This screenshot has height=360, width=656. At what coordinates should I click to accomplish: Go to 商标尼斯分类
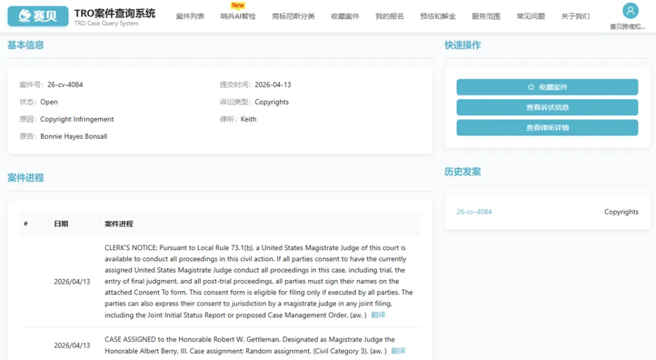coord(293,16)
